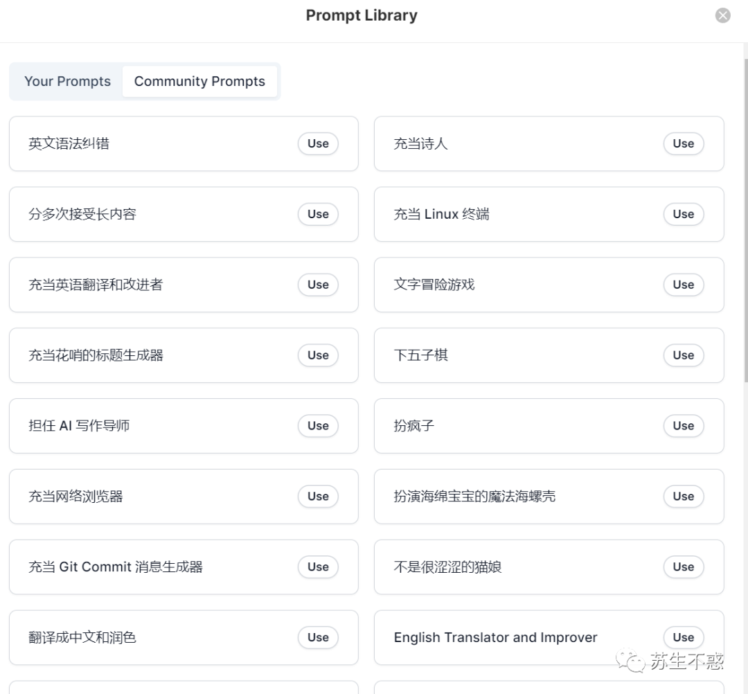Use the 下五子棋 prompt
This screenshot has width=748, height=694.
[x=683, y=355]
